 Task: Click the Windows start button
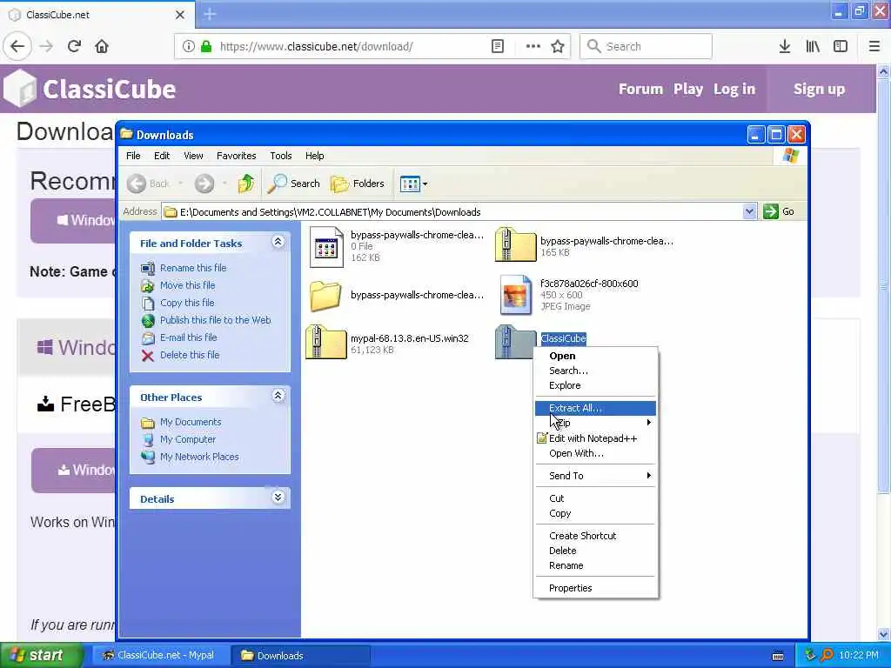pyautogui.click(x=40, y=655)
